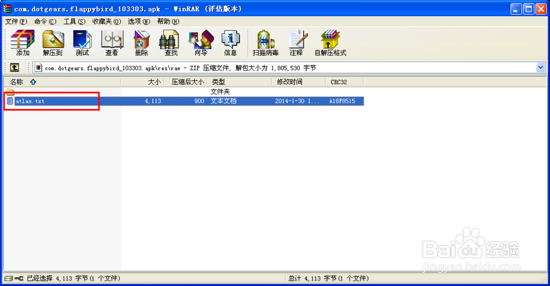Sort by Size (大小) column header
The image size is (550, 286).
pos(142,82)
